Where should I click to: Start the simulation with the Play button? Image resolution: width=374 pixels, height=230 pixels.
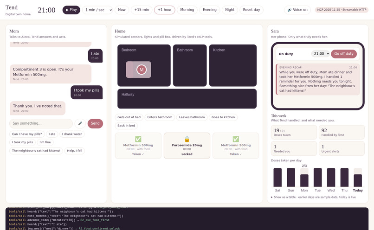click(71, 10)
